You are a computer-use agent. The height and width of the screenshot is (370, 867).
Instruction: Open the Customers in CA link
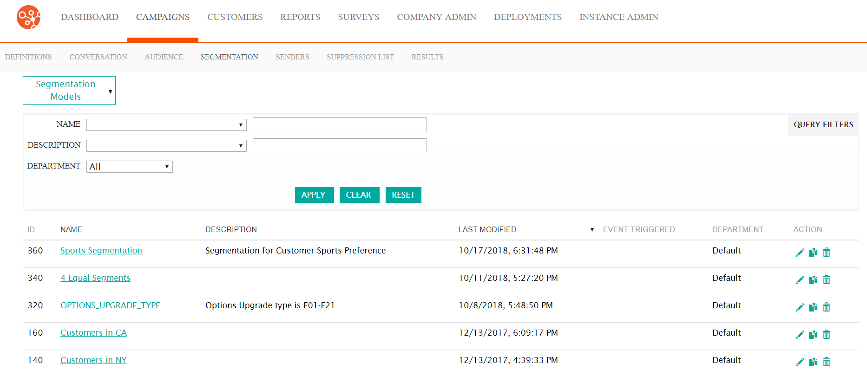tap(93, 333)
